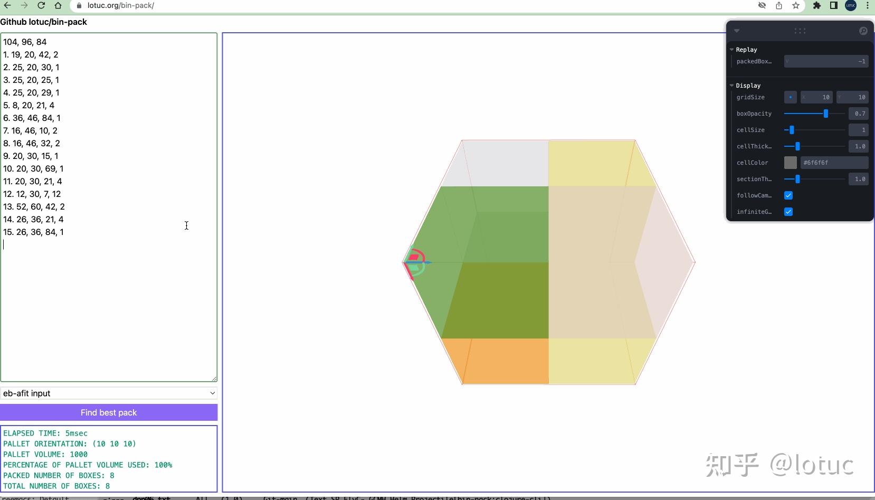
Task: Open the leva panel search icon
Action: pyautogui.click(x=863, y=31)
